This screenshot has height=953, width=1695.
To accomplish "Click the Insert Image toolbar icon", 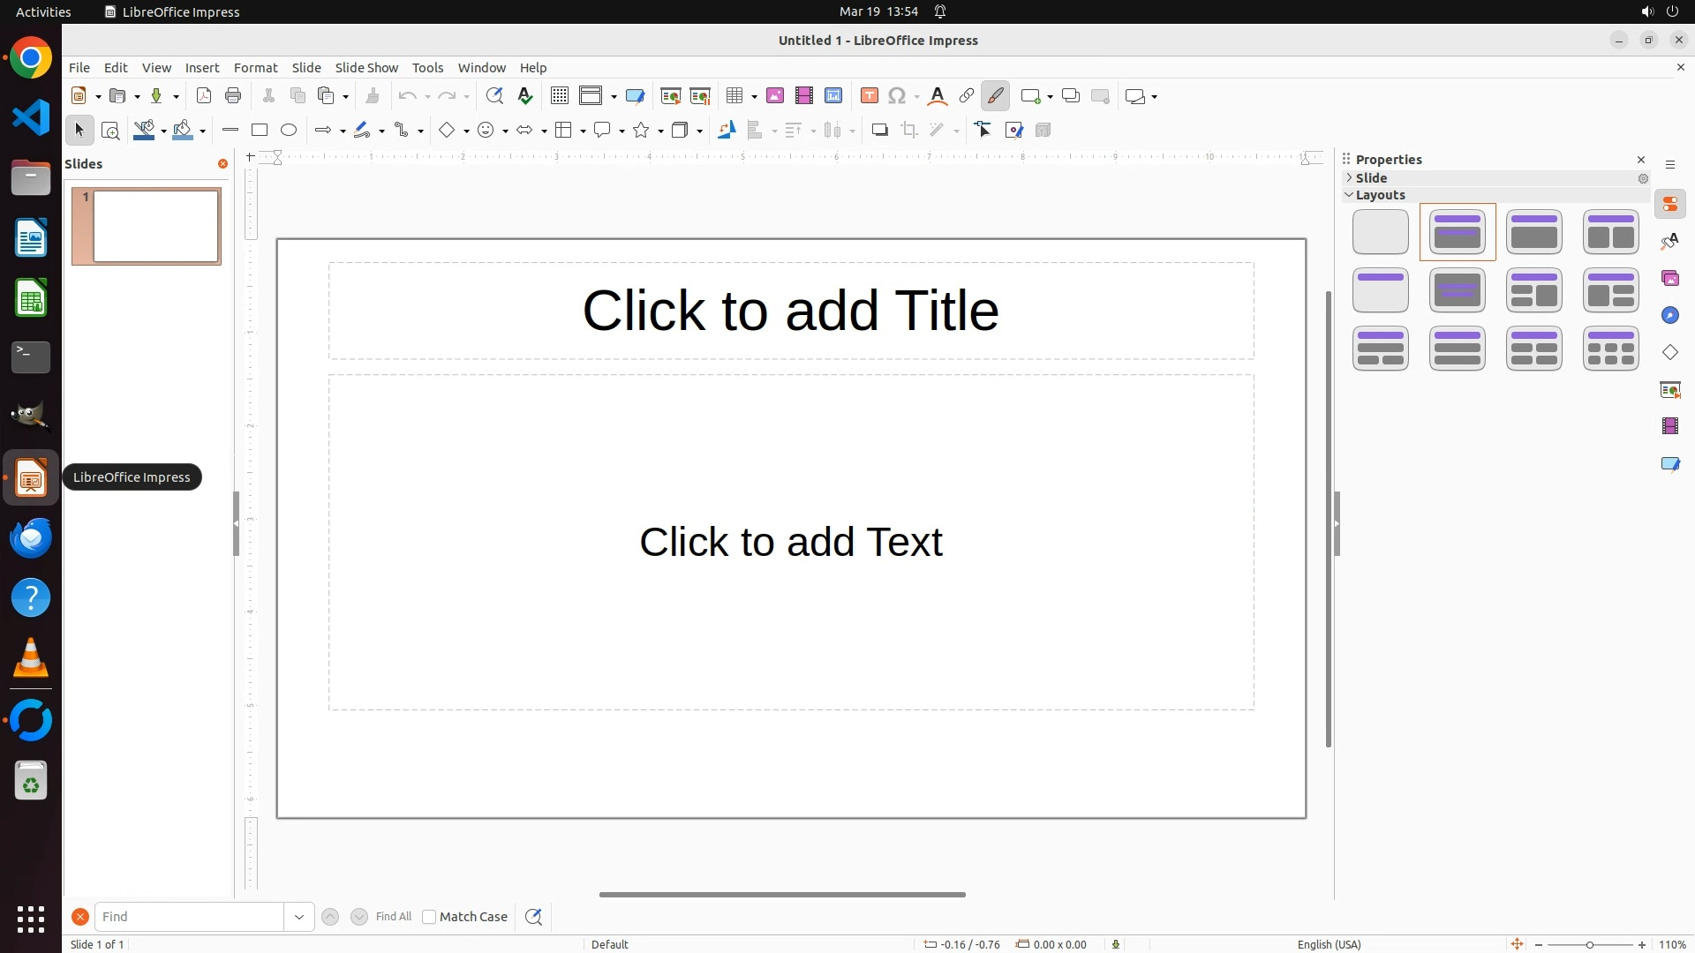I will [x=775, y=96].
